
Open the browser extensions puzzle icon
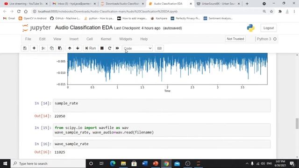280,11
